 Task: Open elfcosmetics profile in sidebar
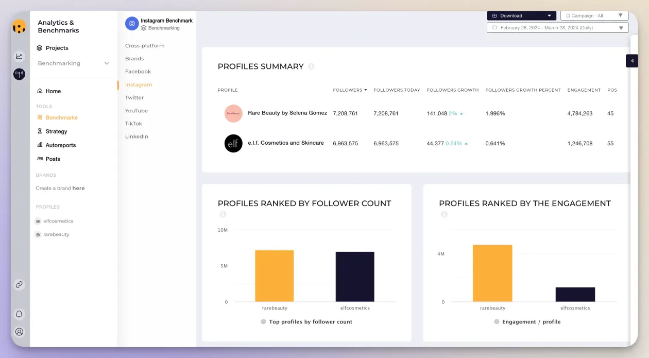pyautogui.click(x=58, y=221)
